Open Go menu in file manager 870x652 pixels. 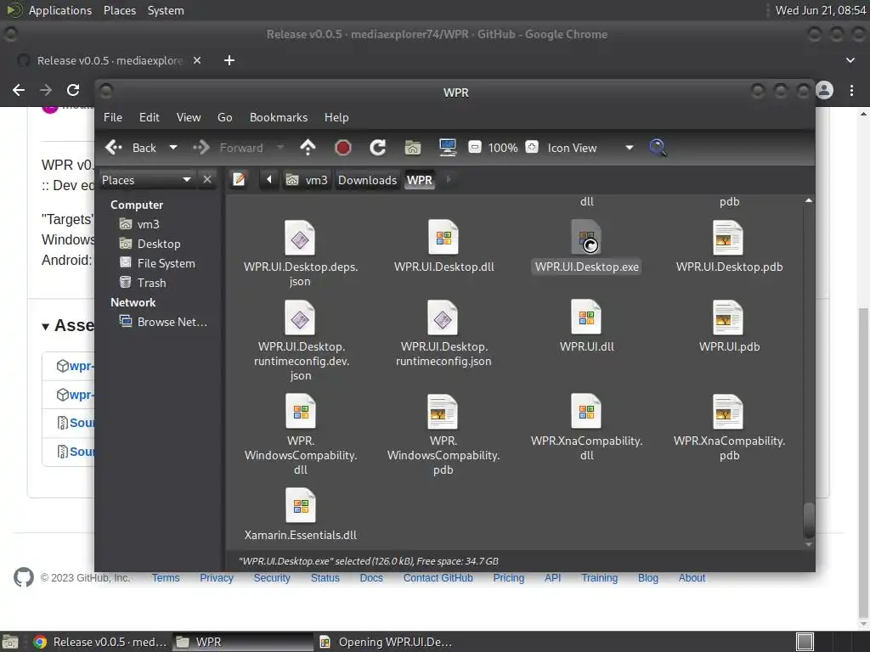pos(224,117)
